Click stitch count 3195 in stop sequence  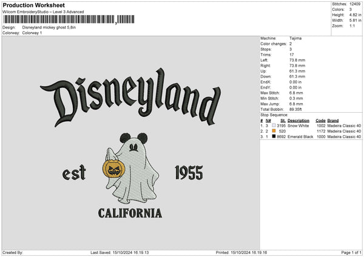(x=281, y=125)
